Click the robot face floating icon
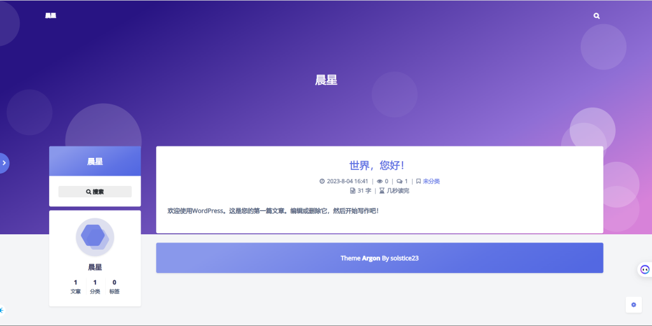The image size is (652, 326). [644, 269]
